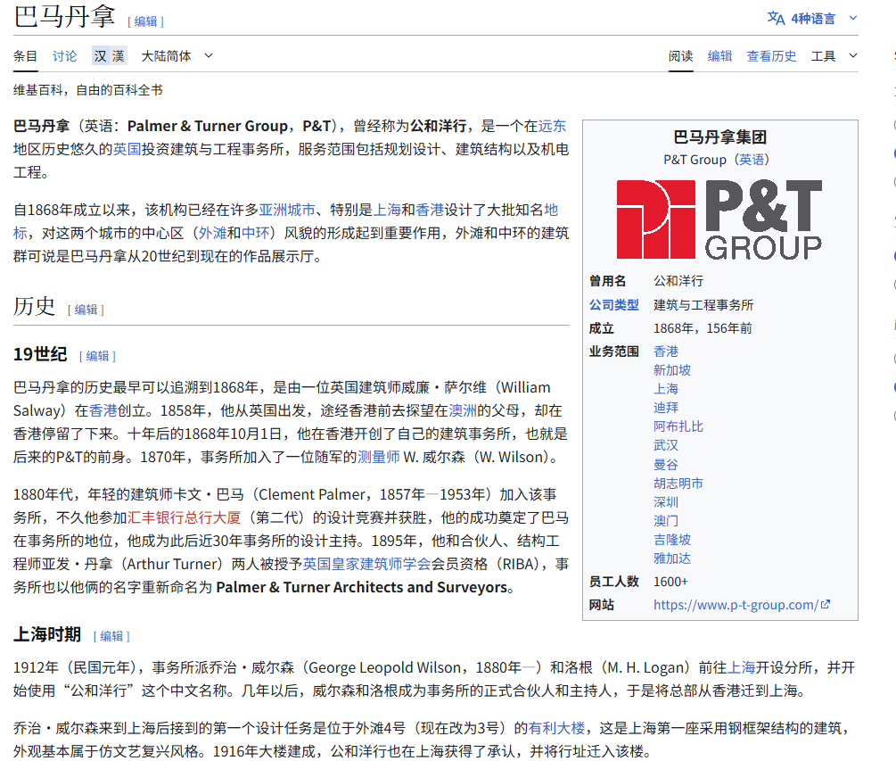Open the 汇丰银行总行大厦 red link
This screenshot has height=761, width=896.
tap(185, 517)
